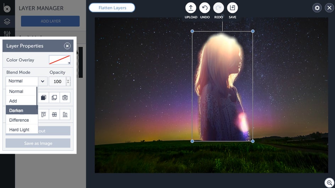
Task: Click the LAYER MANAGER heading
Action: (41, 8)
